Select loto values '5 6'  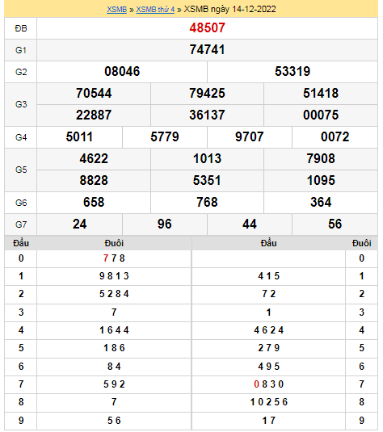click(114, 421)
